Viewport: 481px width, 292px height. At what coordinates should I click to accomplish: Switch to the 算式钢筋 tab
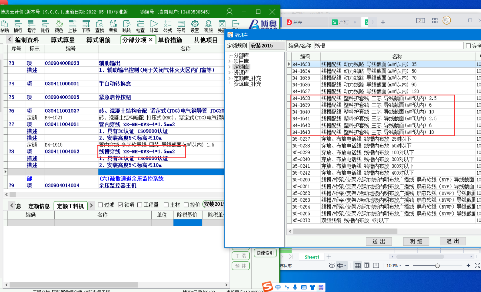click(98, 40)
